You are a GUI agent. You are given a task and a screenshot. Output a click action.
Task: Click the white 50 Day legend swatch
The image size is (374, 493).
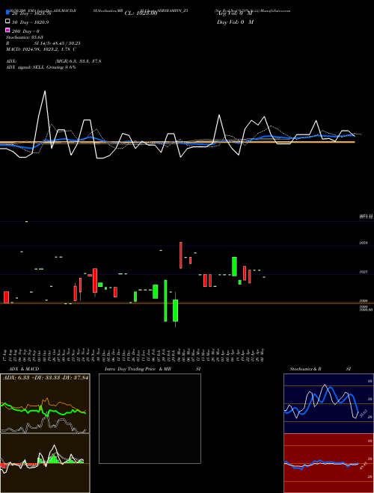(7, 22)
